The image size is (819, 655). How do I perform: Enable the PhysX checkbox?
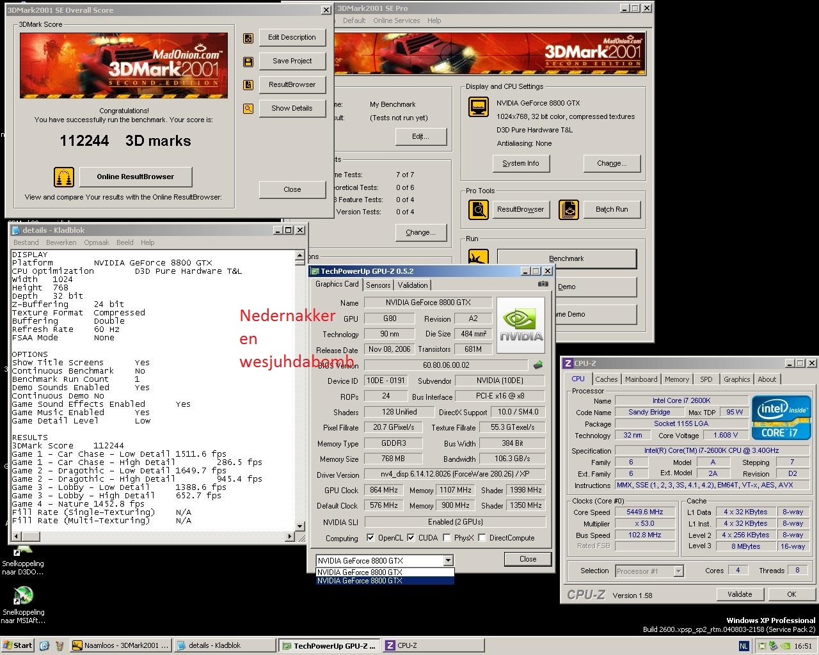click(447, 538)
